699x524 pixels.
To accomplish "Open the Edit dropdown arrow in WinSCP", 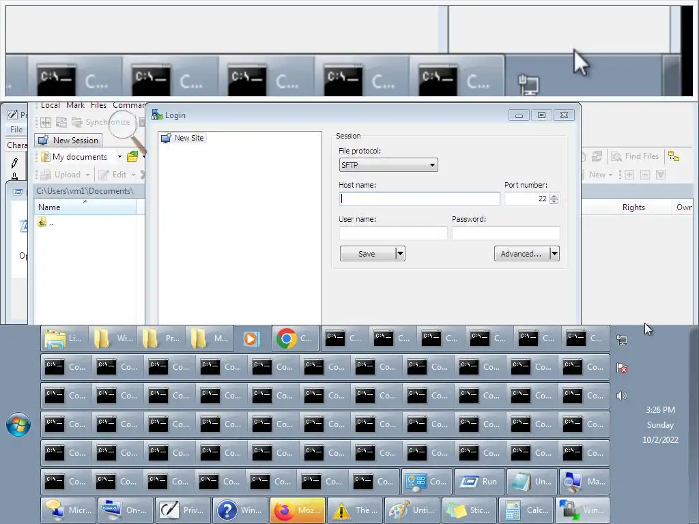I will click(x=133, y=175).
